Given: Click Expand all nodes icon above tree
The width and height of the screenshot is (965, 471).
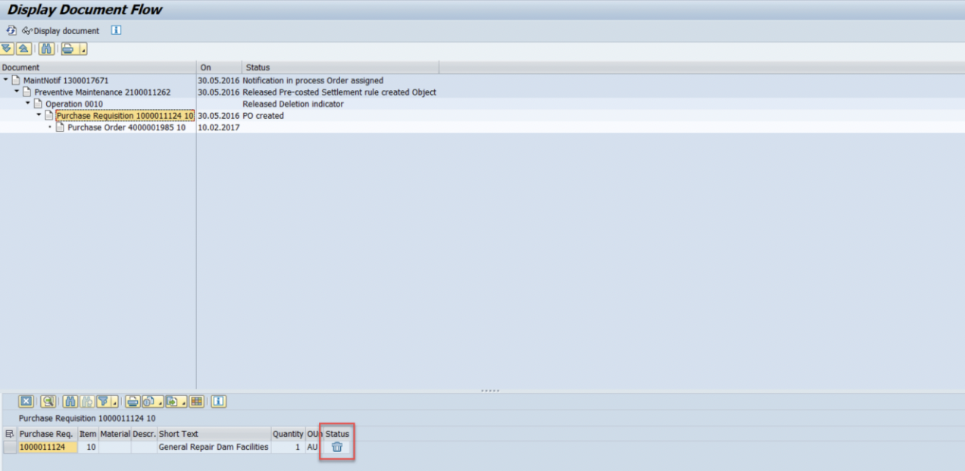Looking at the screenshot, I should pos(8,49).
